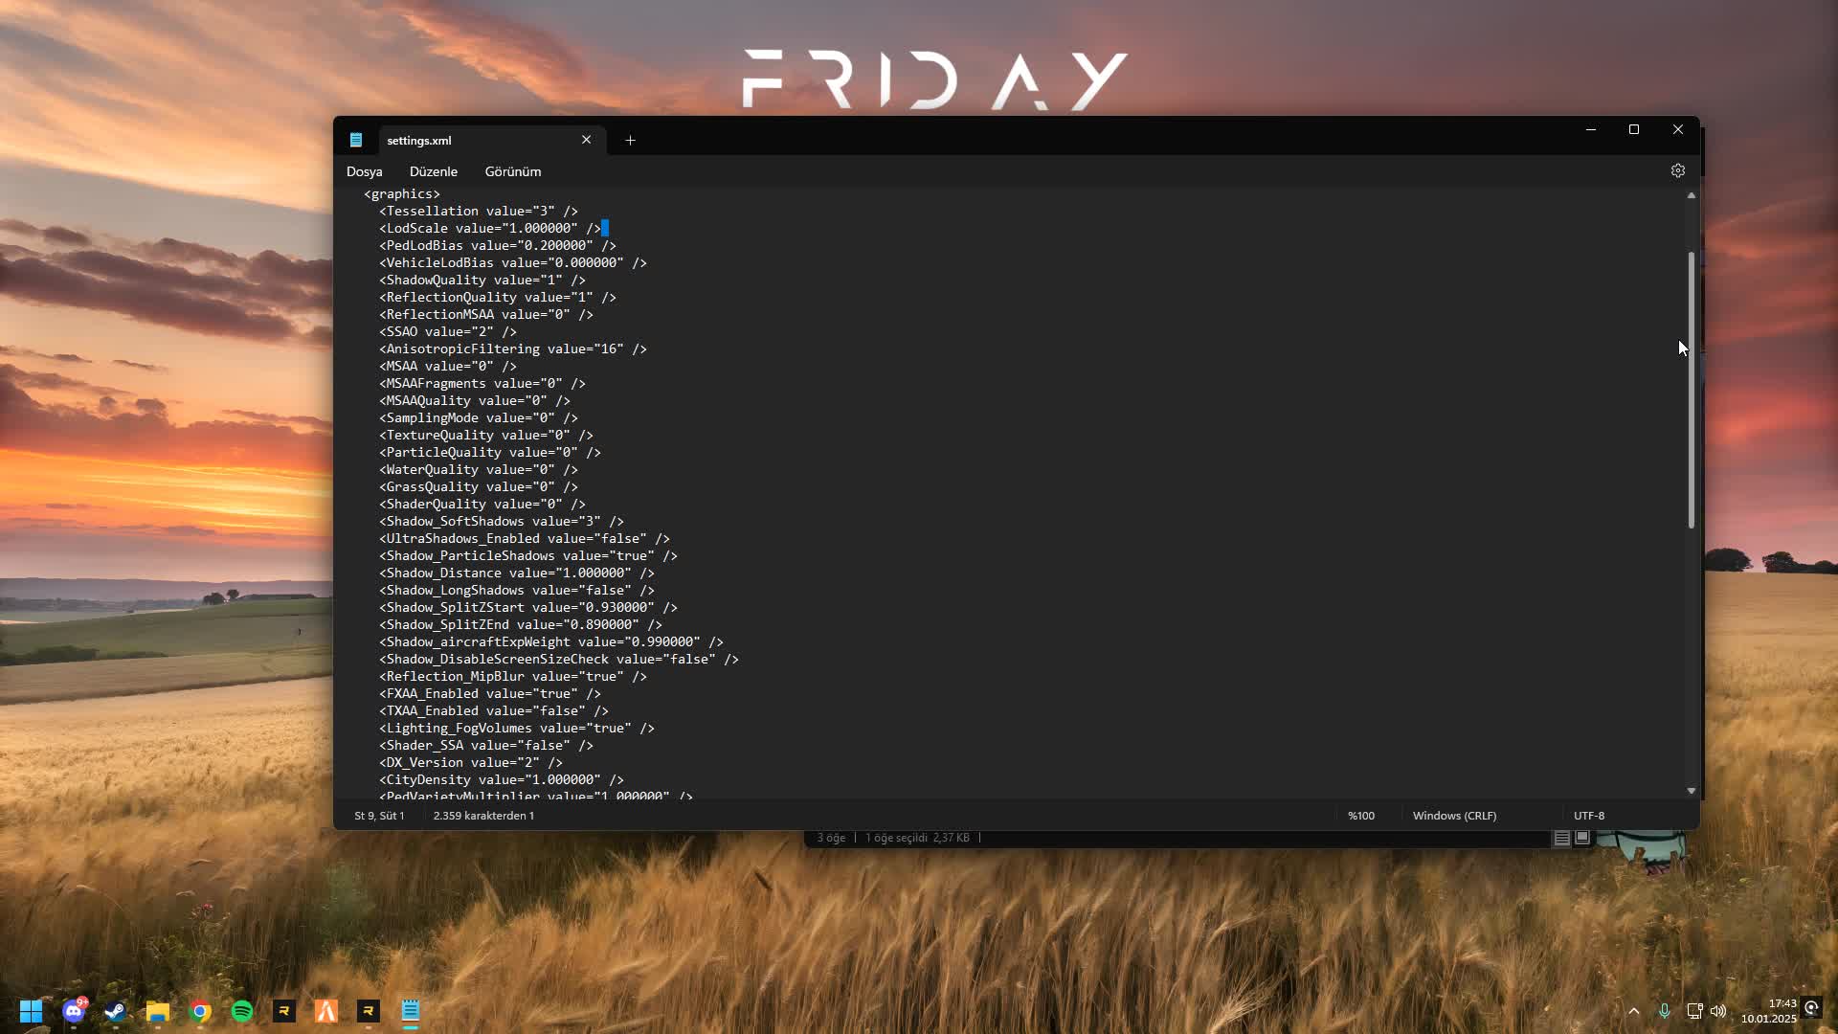The image size is (1838, 1034).
Task: Click the 3 öğe count in Explorer status bar
Action: pos(831,838)
